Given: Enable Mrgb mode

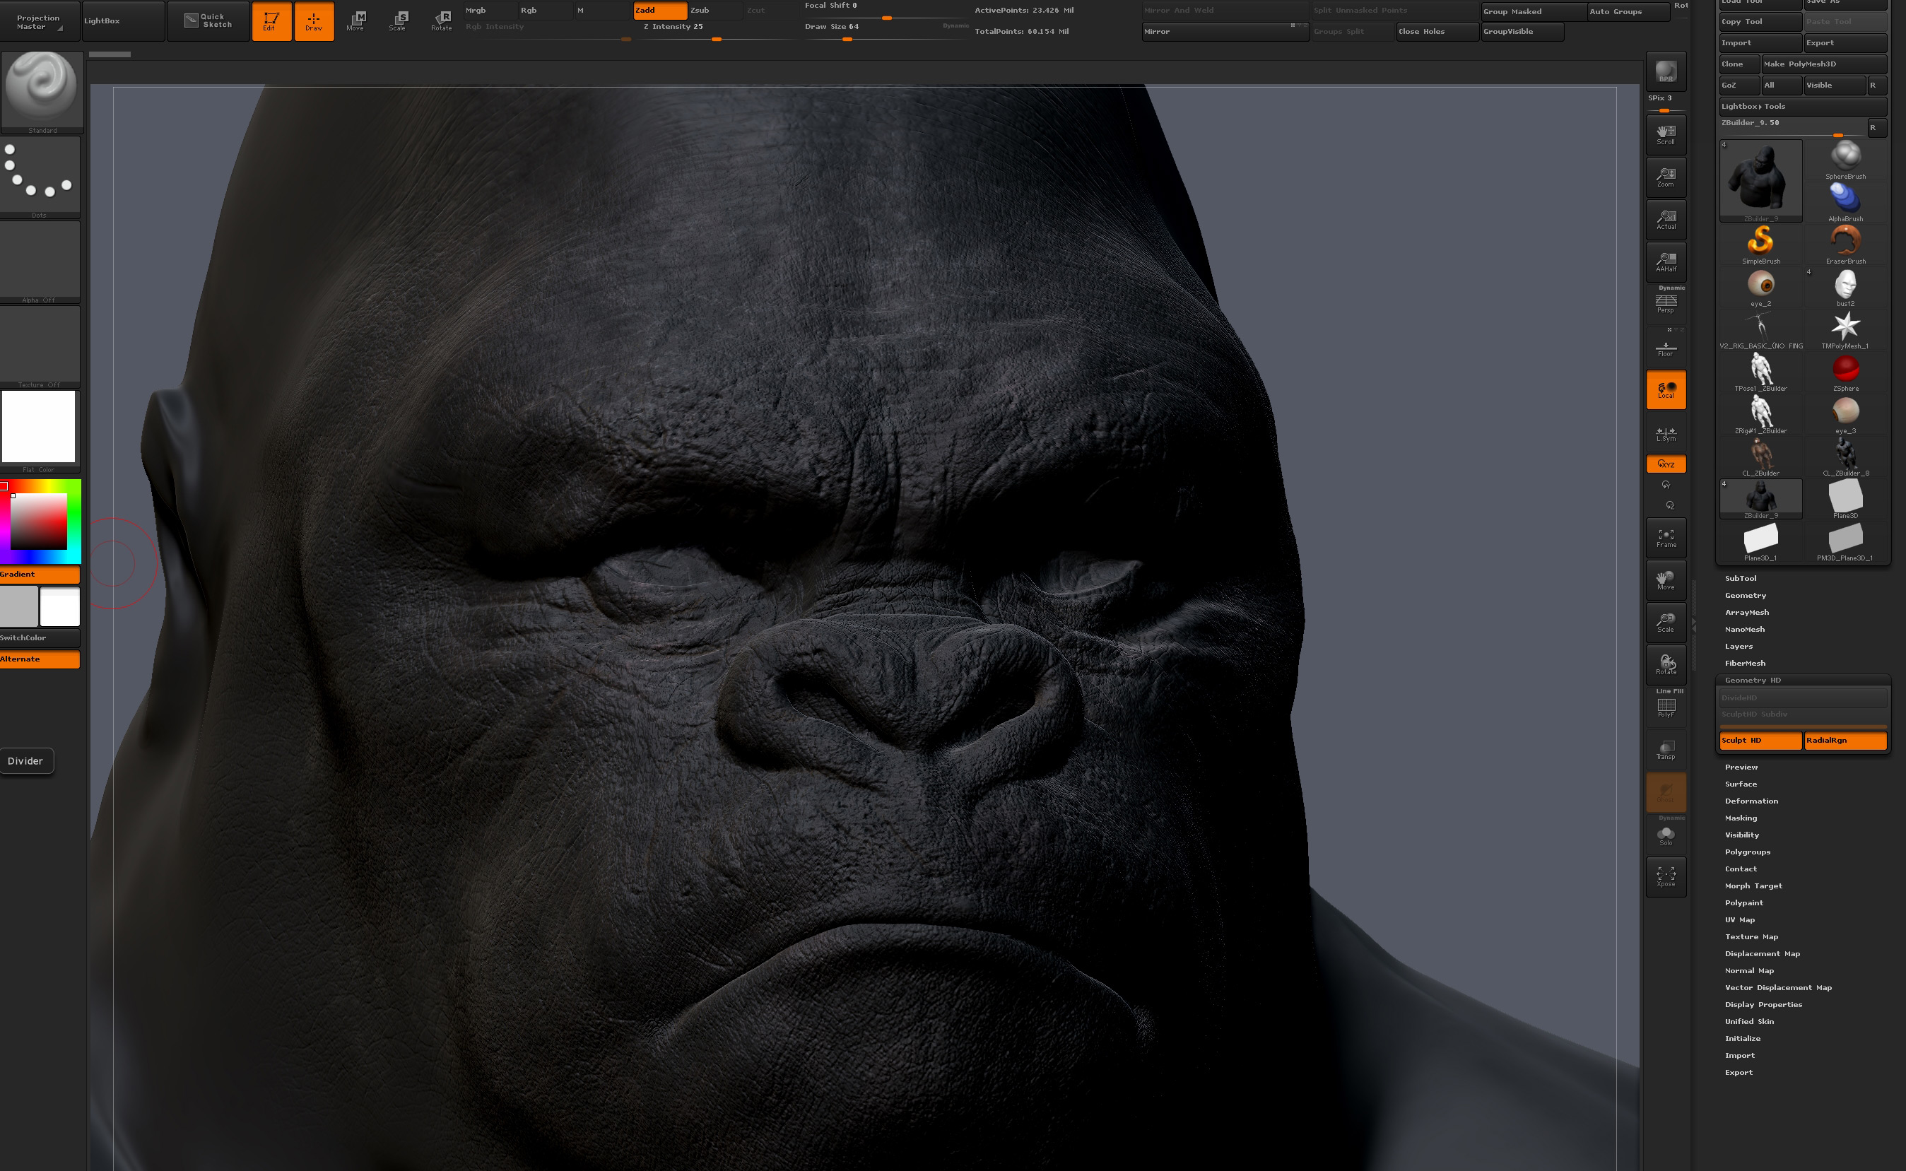Looking at the screenshot, I should [490, 10].
